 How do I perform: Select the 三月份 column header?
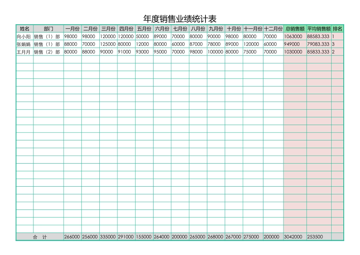coord(108,29)
